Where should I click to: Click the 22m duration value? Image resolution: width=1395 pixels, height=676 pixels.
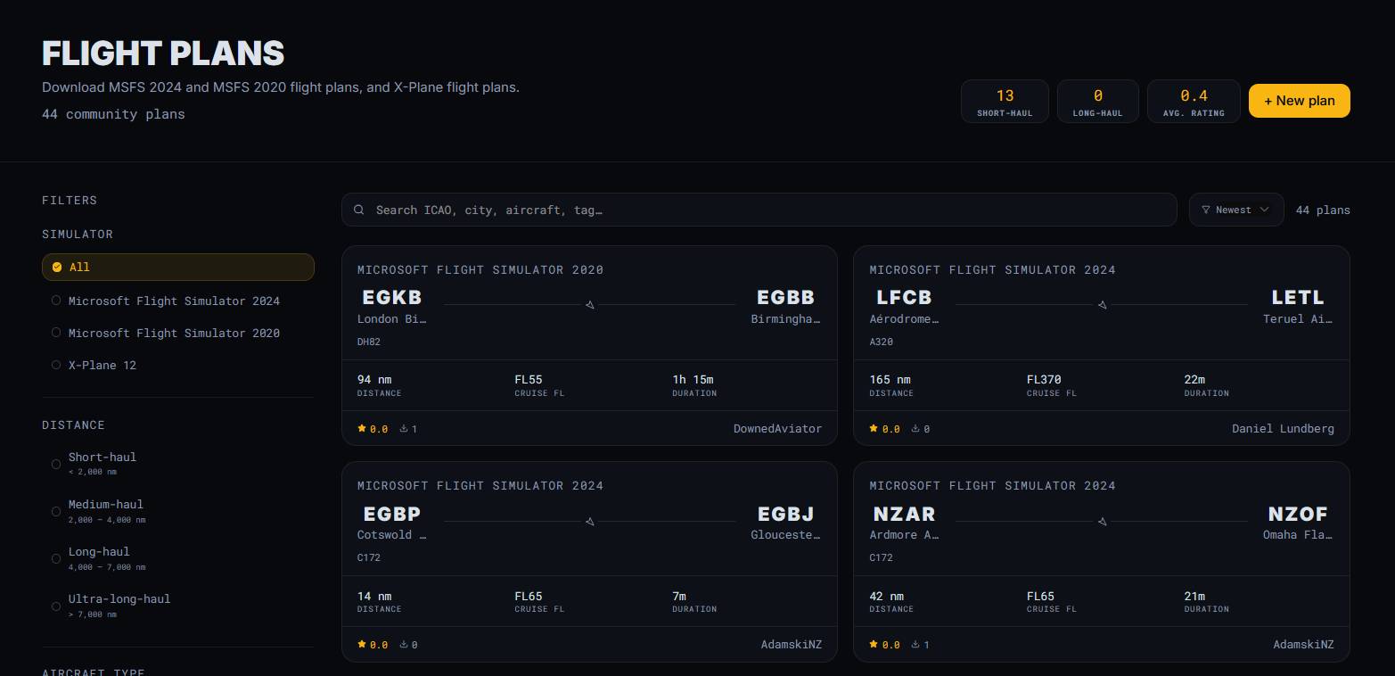point(1194,379)
